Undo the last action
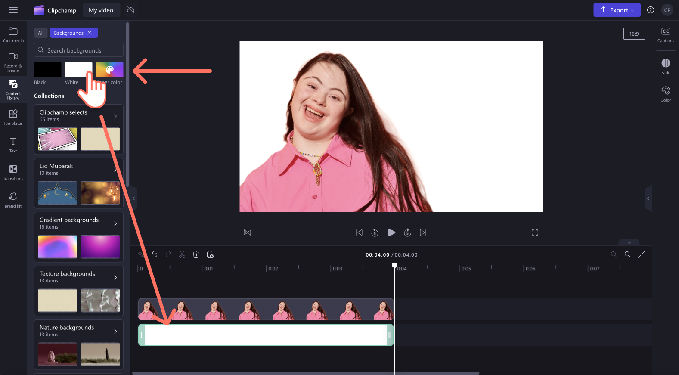 155,254
